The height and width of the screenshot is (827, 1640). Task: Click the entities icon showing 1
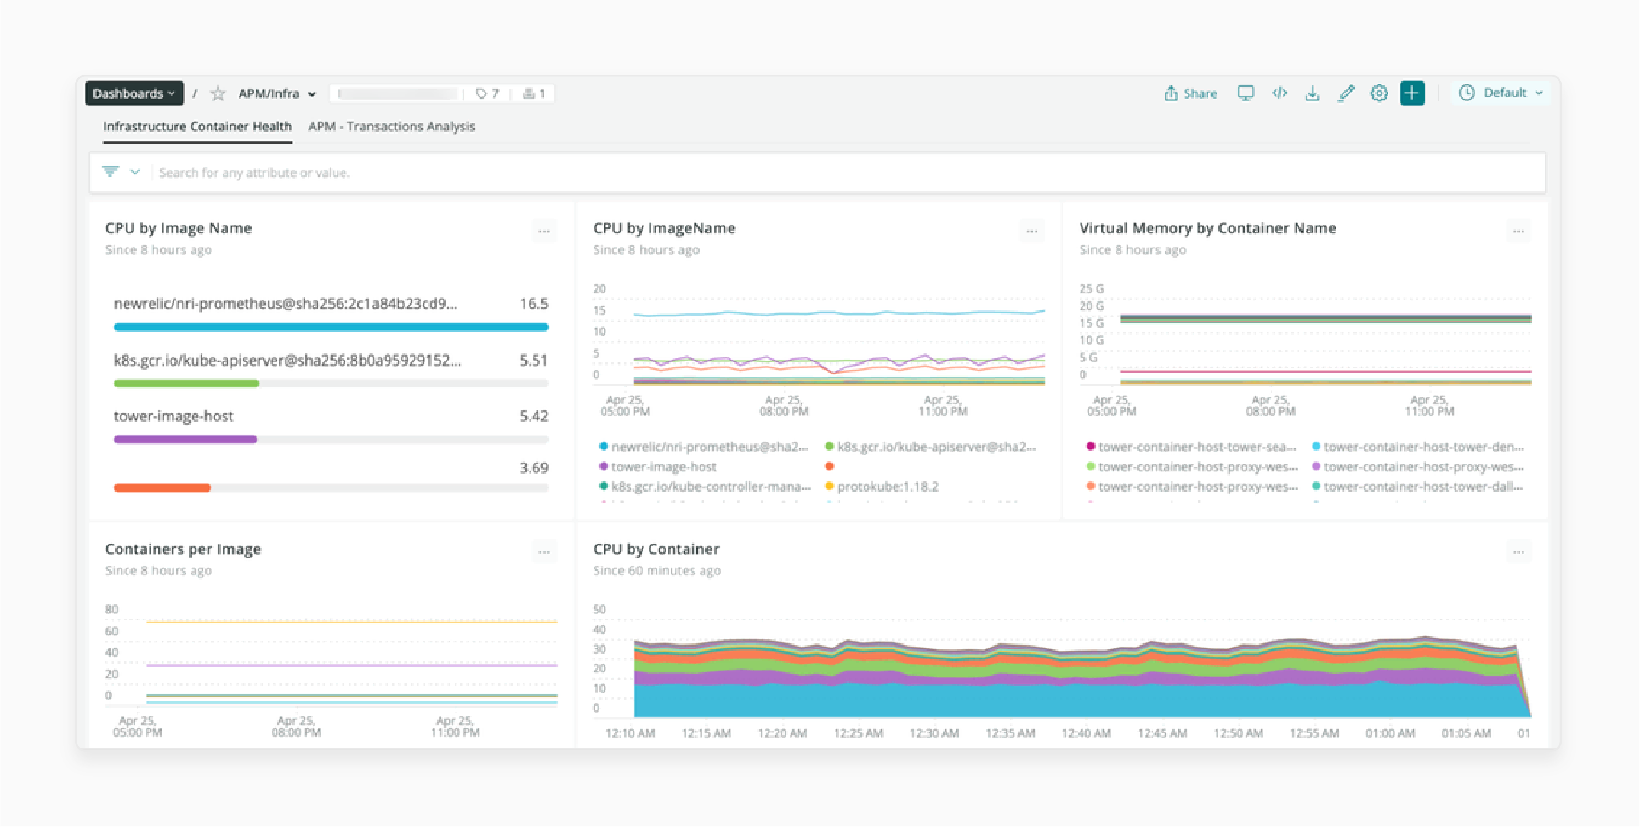tap(534, 94)
